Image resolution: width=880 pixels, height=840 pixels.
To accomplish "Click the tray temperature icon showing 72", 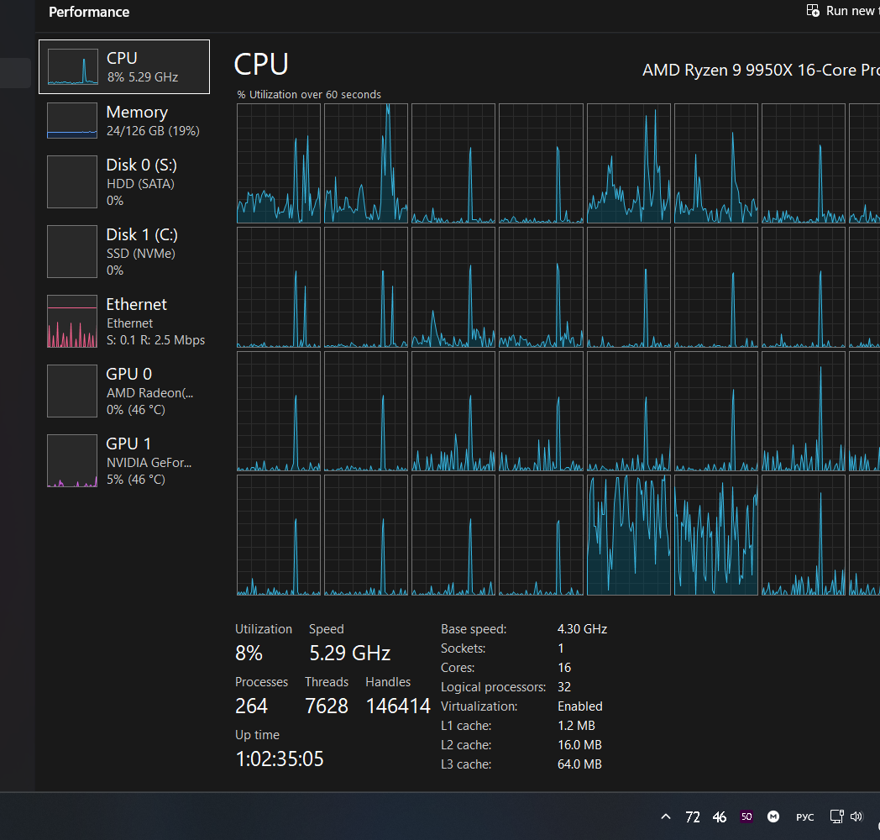I will coord(693,817).
